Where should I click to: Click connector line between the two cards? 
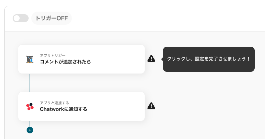tap(30, 83)
